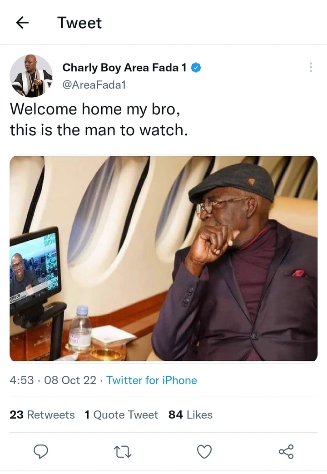
Task: Click the blue verified badge
Action: pos(196,68)
